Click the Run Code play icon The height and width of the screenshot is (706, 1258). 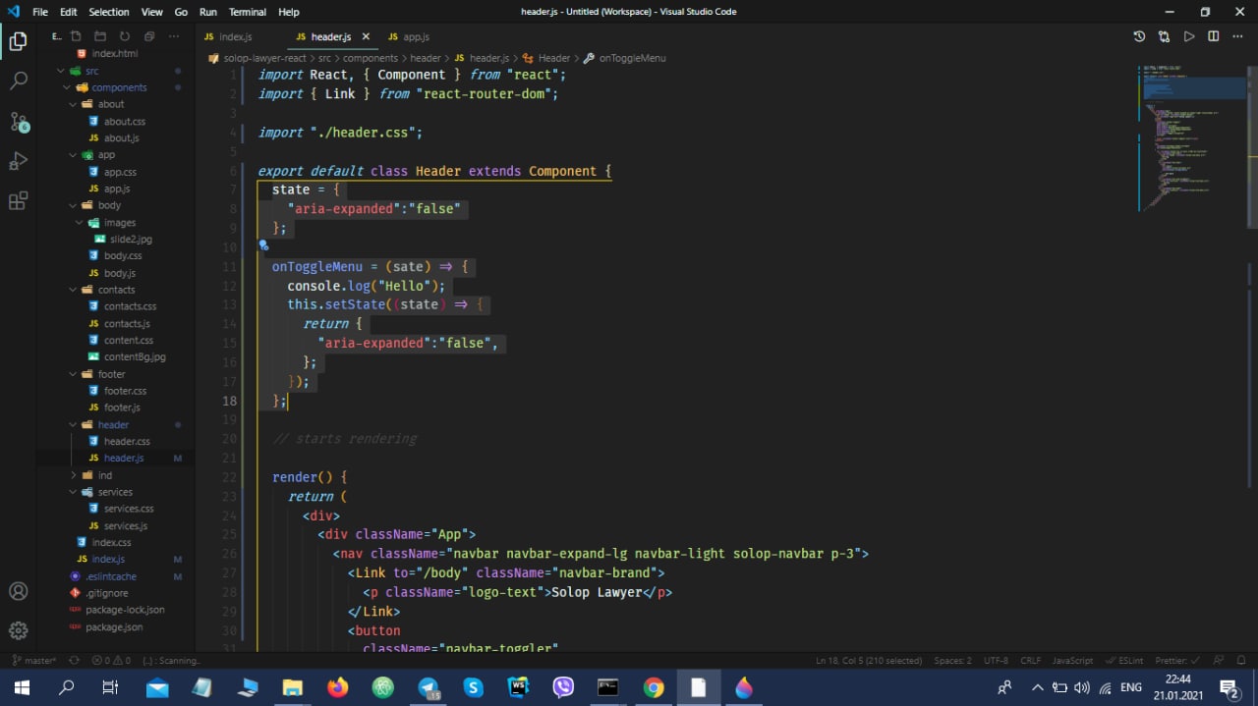(1188, 36)
